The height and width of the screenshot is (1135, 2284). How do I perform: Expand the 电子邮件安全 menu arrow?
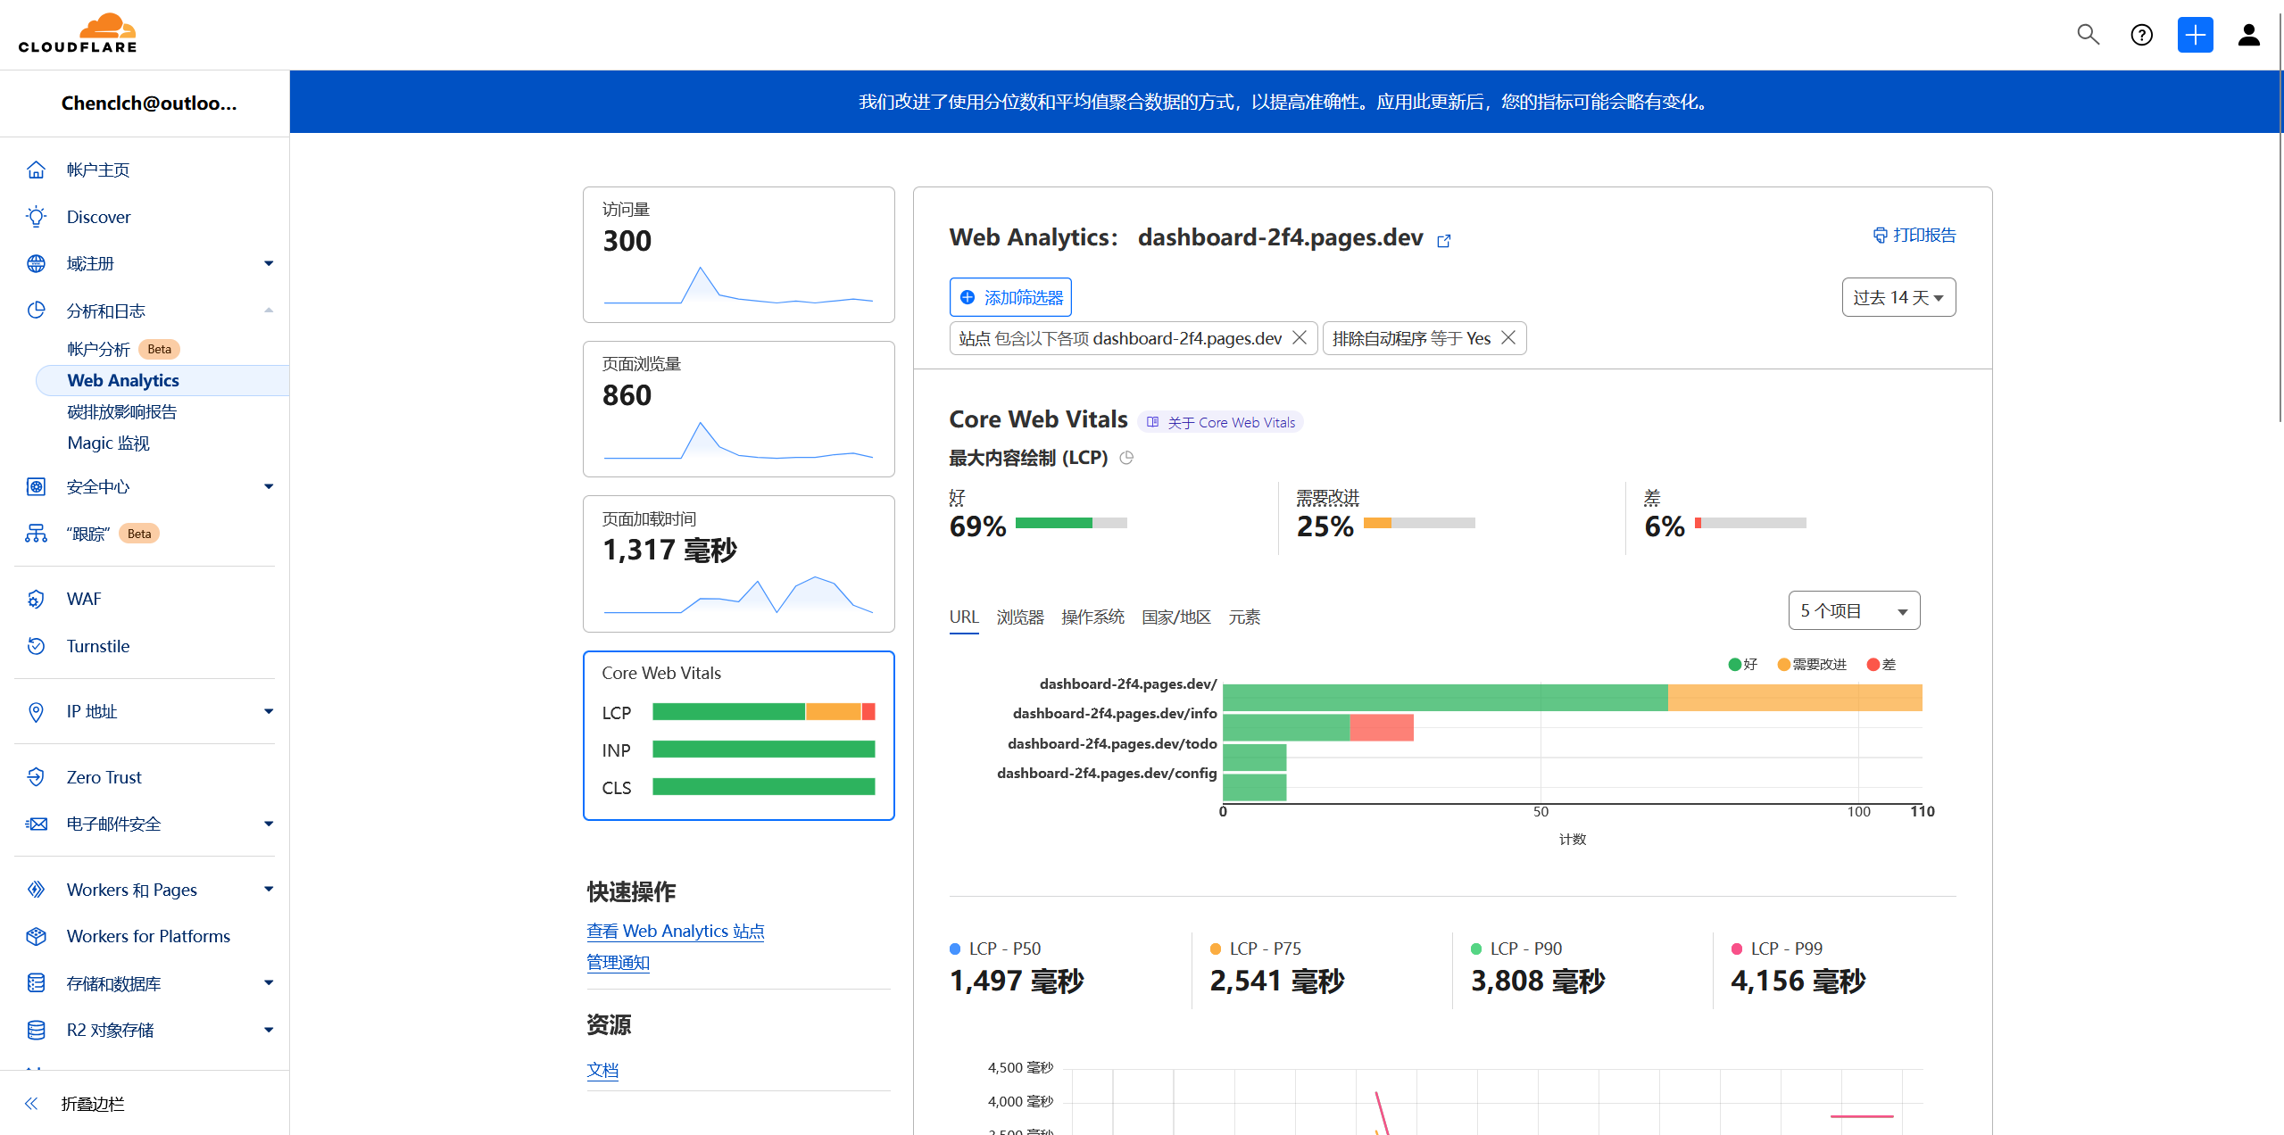coord(269,824)
